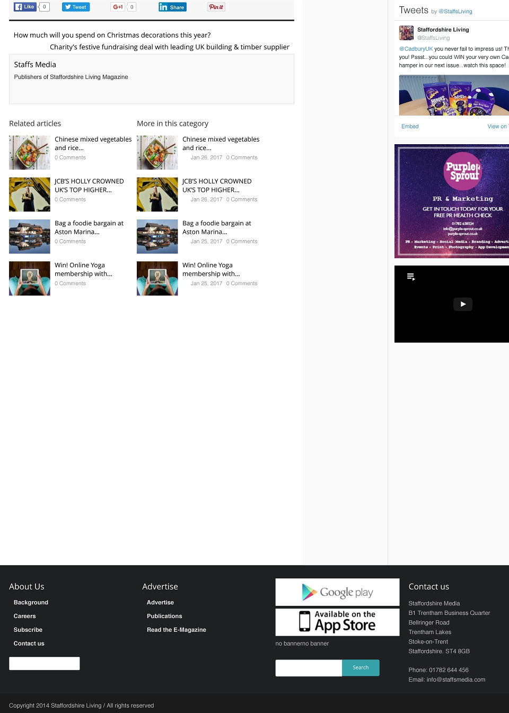Click the footer Search button
This screenshot has height=713, width=509.
(x=361, y=668)
